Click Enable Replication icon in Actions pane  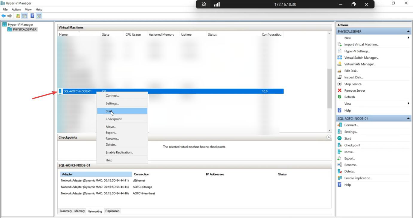tap(339, 178)
